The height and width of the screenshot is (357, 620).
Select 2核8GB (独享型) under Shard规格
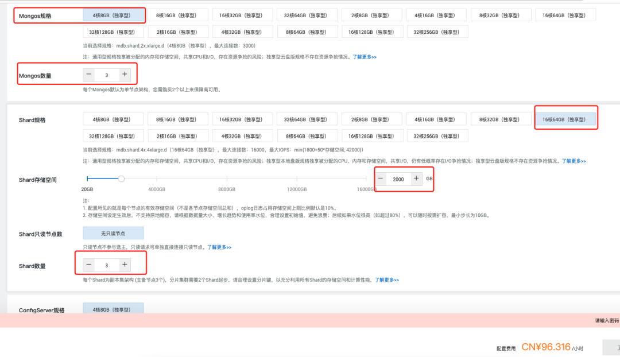pos(371,119)
